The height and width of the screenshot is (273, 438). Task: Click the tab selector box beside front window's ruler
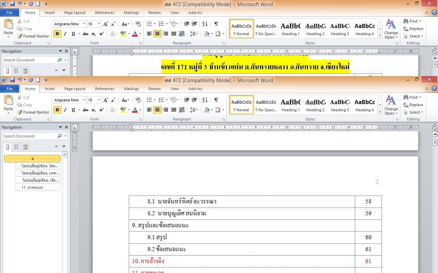pos(75,128)
